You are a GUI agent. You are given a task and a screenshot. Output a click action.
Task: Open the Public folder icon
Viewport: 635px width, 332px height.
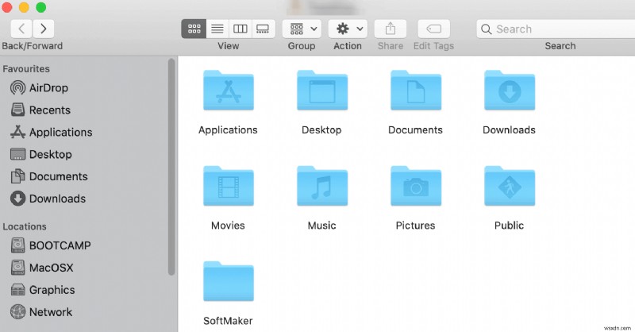tap(509, 188)
